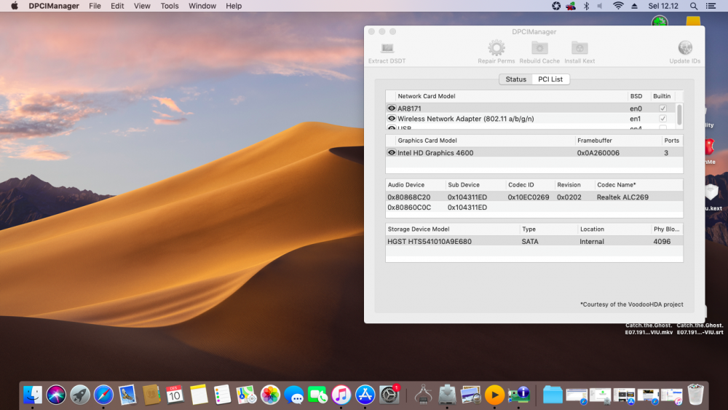Open the Apple menu

point(15,6)
